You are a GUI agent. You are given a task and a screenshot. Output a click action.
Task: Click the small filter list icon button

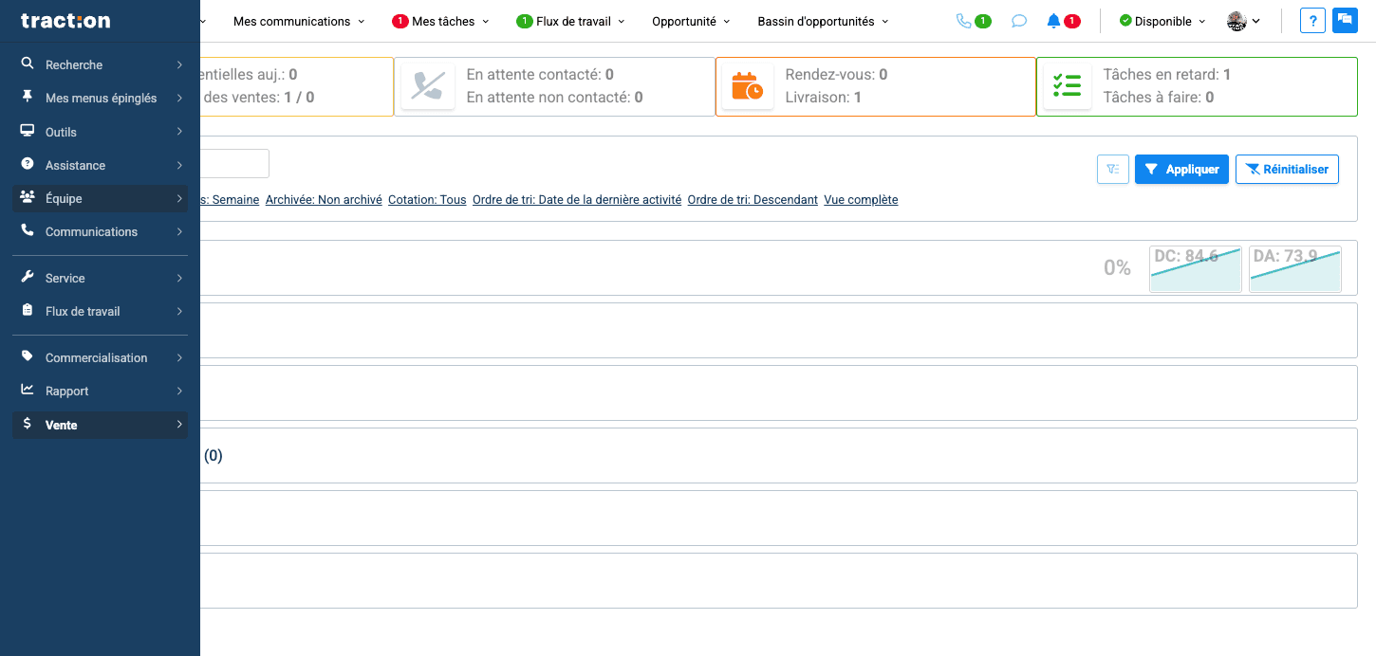click(x=1112, y=170)
